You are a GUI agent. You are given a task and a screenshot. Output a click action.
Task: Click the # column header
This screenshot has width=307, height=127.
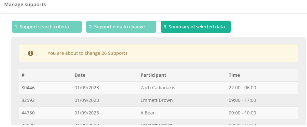[x=23, y=75]
